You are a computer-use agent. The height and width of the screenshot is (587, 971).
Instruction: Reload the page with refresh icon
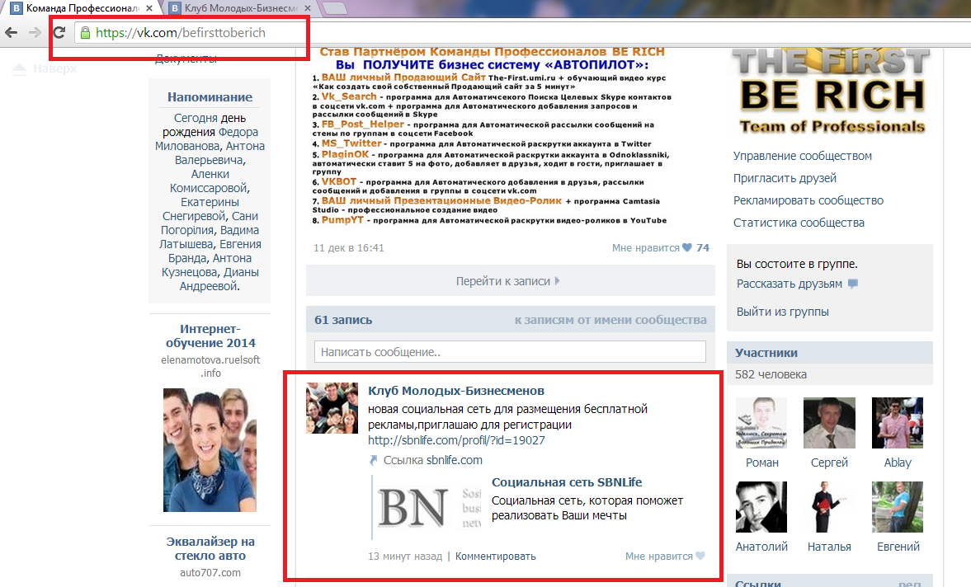pyautogui.click(x=59, y=32)
